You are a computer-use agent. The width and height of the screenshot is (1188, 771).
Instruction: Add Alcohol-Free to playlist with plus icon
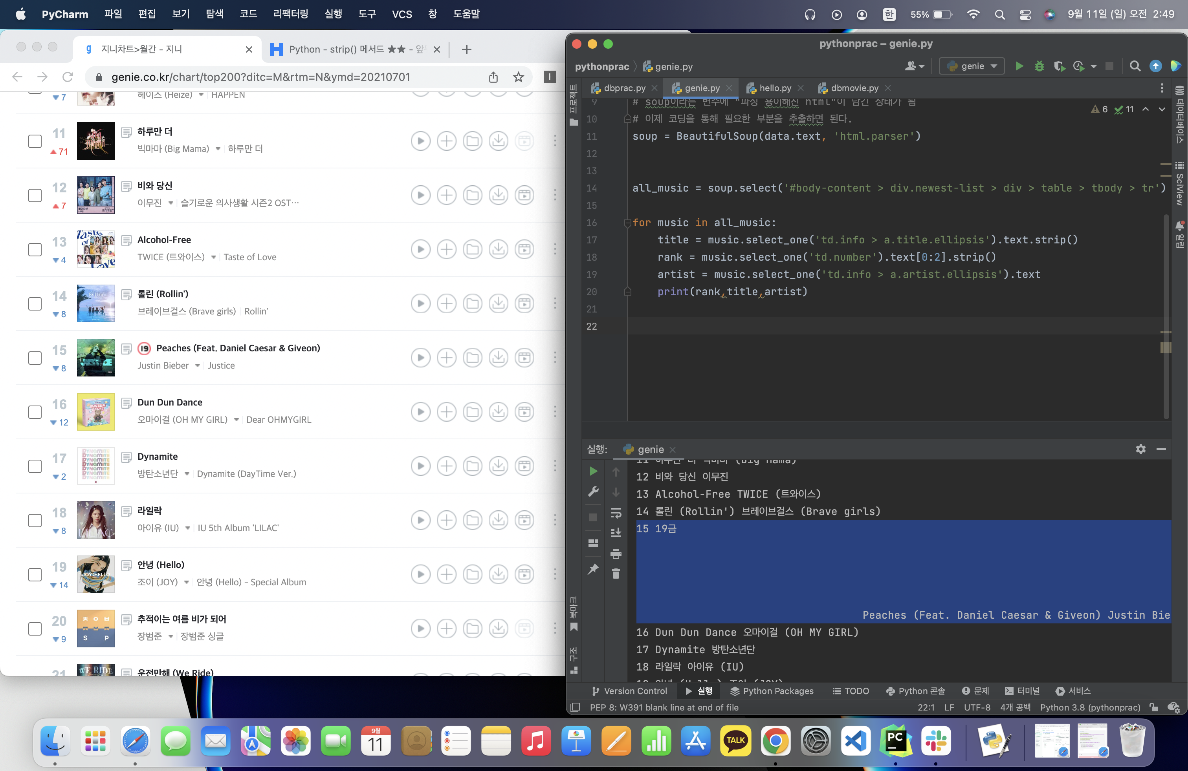(447, 249)
